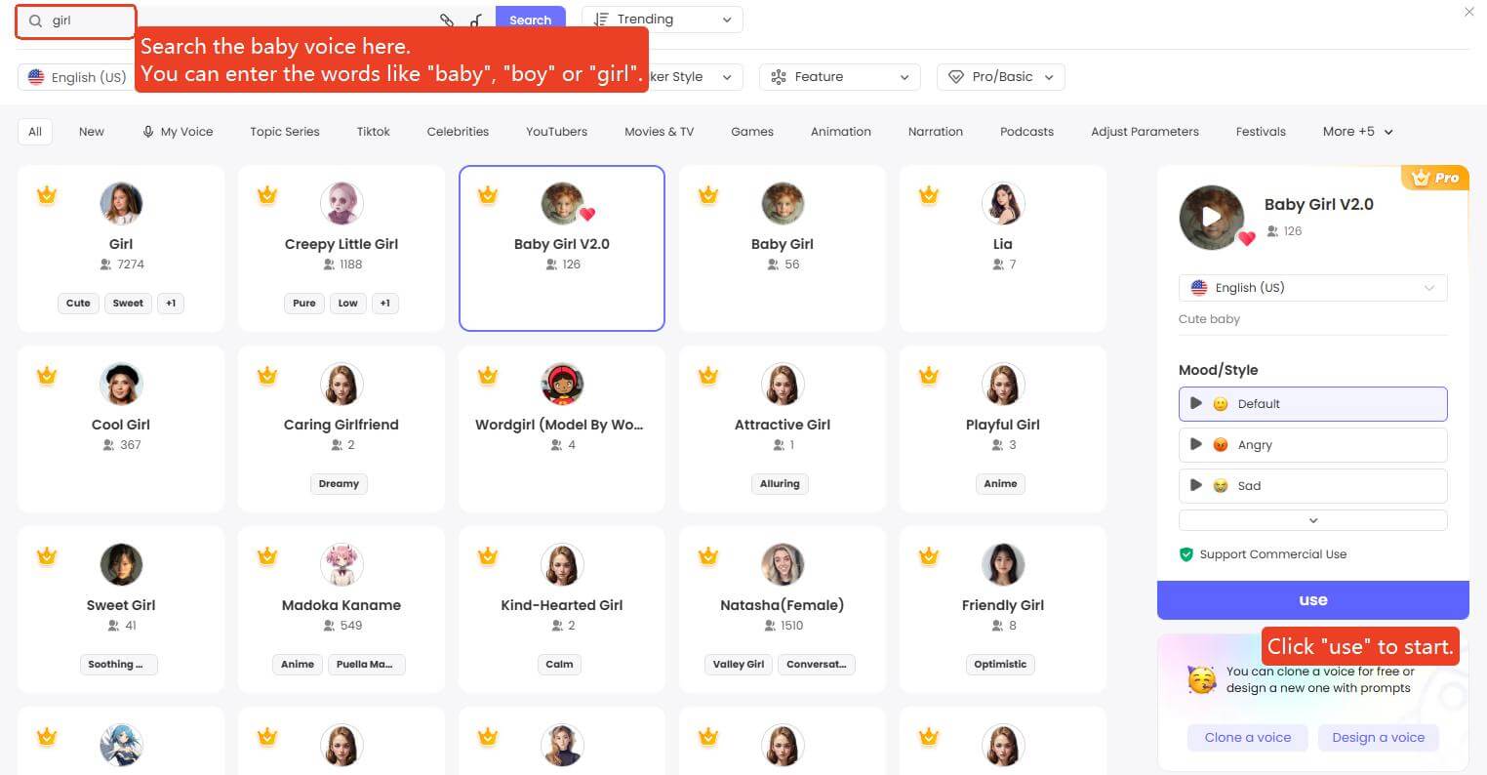The height and width of the screenshot is (775, 1487).
Task: Open the Festivals tab
Action: (1261, 132)
